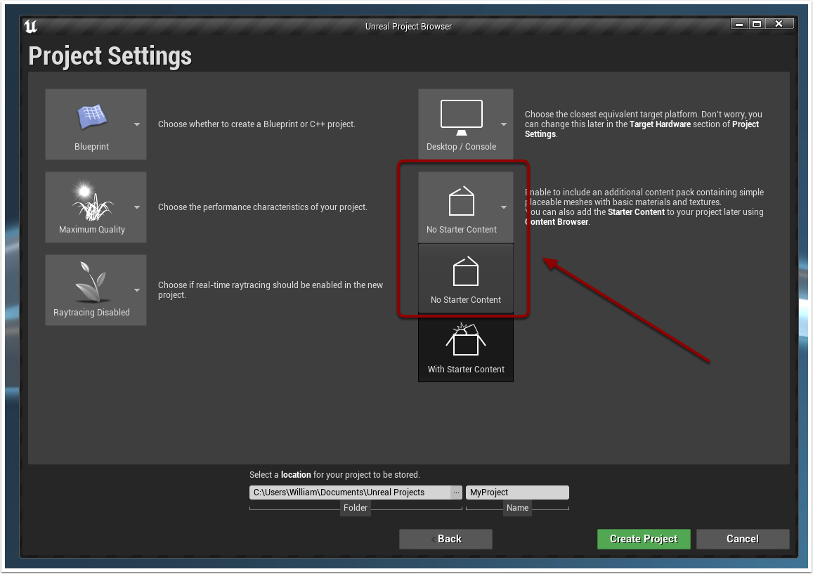The image size is (813, 574).
Task: Choose No Starter Content from the dropdown list
Action: [x=466, y=279]
